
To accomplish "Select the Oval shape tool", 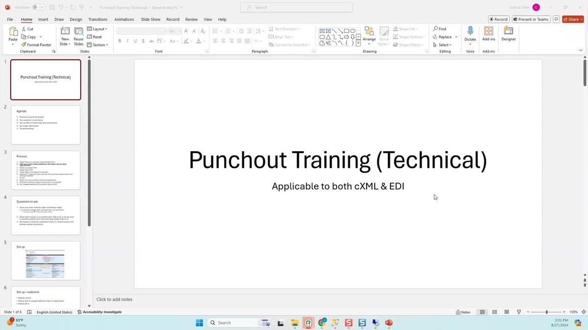I will (x=353, y=30).
